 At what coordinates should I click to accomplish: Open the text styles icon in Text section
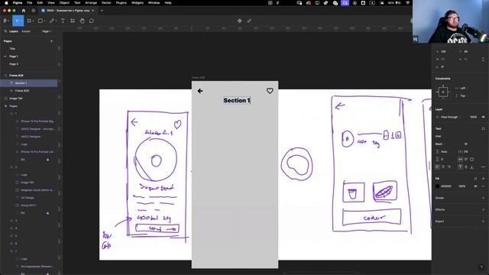(483, 128)
